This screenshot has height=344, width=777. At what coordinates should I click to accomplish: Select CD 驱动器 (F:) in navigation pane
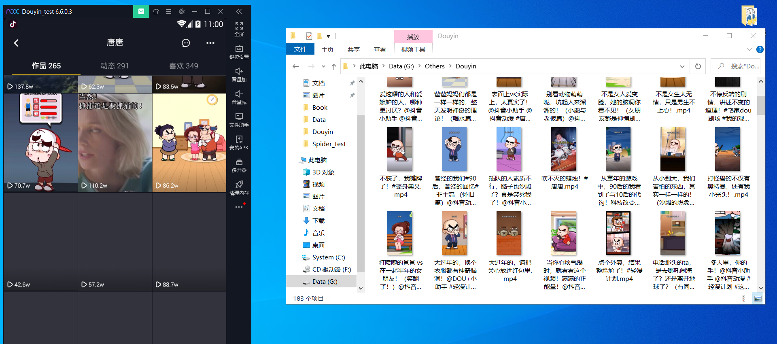(x=331, y=269)
